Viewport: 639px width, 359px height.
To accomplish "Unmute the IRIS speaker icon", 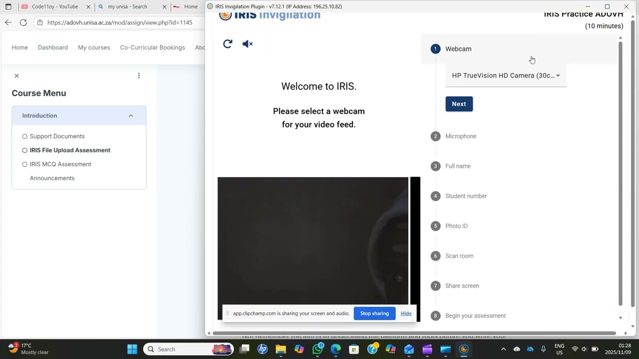I will pyautogui.click(x=248, y=44).
